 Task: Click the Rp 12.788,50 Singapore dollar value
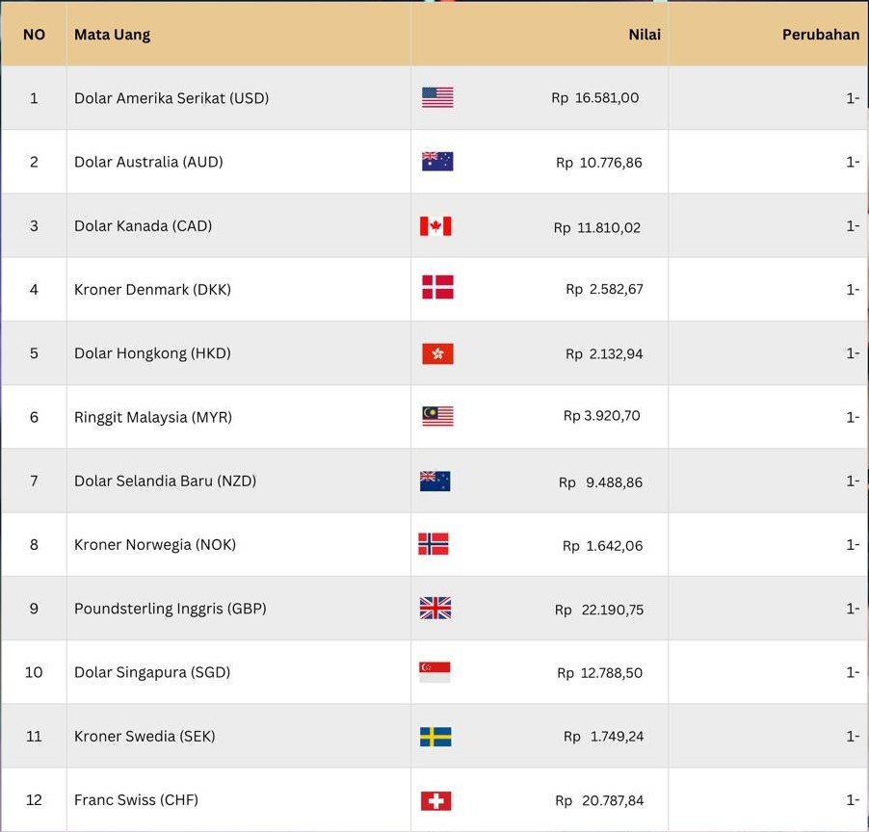(599, 673)
